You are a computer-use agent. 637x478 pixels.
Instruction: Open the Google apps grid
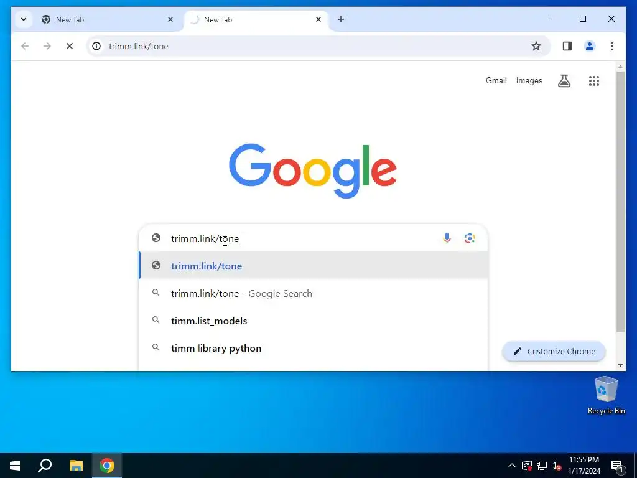[594, 81]
